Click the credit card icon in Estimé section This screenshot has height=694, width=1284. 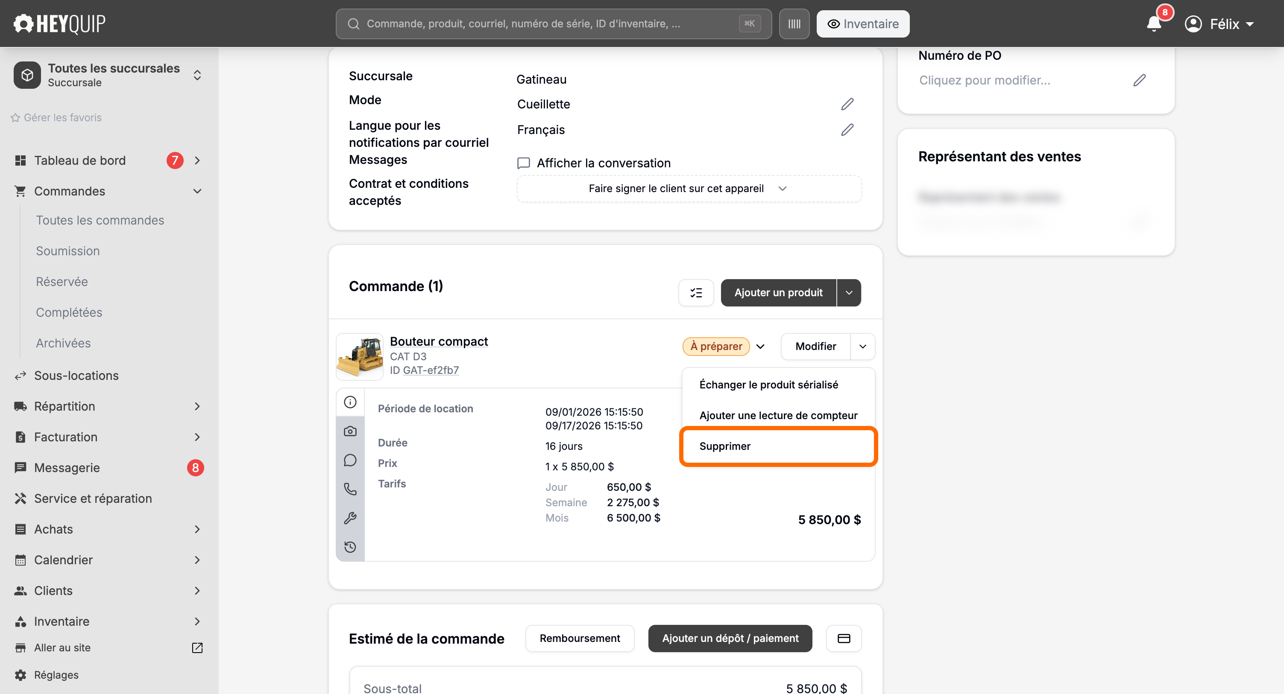point(844,639)
